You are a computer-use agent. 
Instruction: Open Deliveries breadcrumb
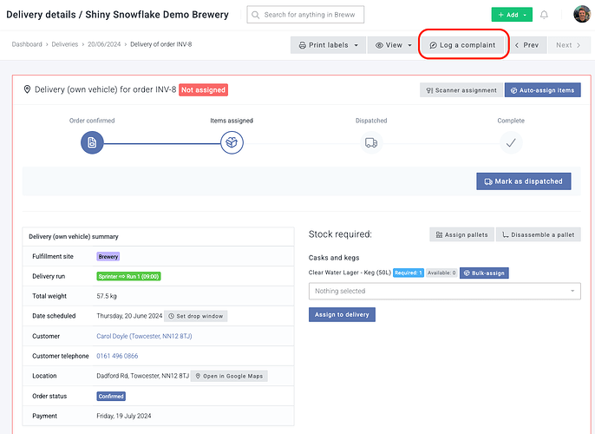[x=65, y=44]
